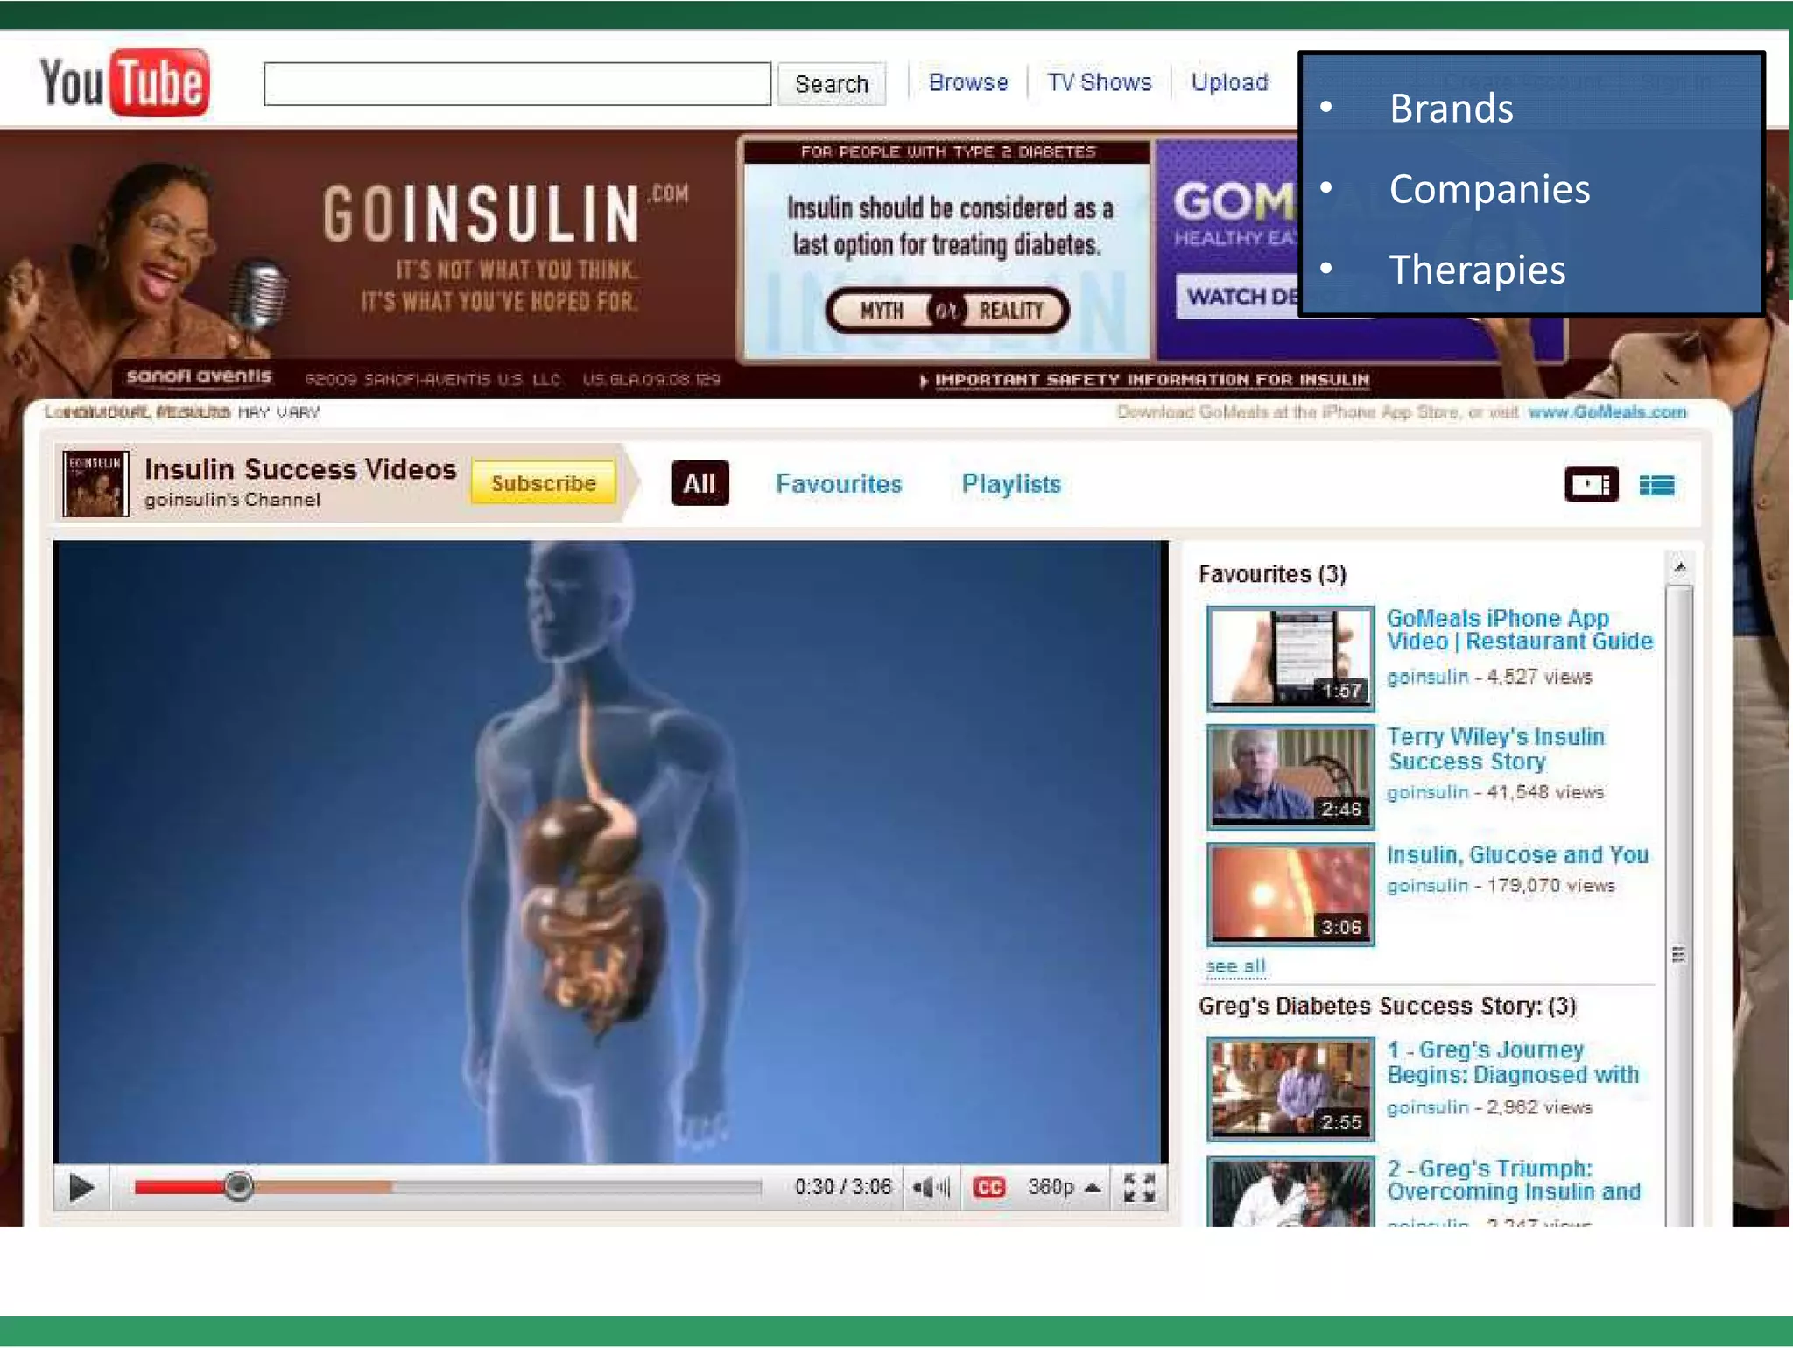1793x1348 pixels.
Task: Click goinsulin uploader under Insulin, Glucose video
Action: pos(1427,886)
